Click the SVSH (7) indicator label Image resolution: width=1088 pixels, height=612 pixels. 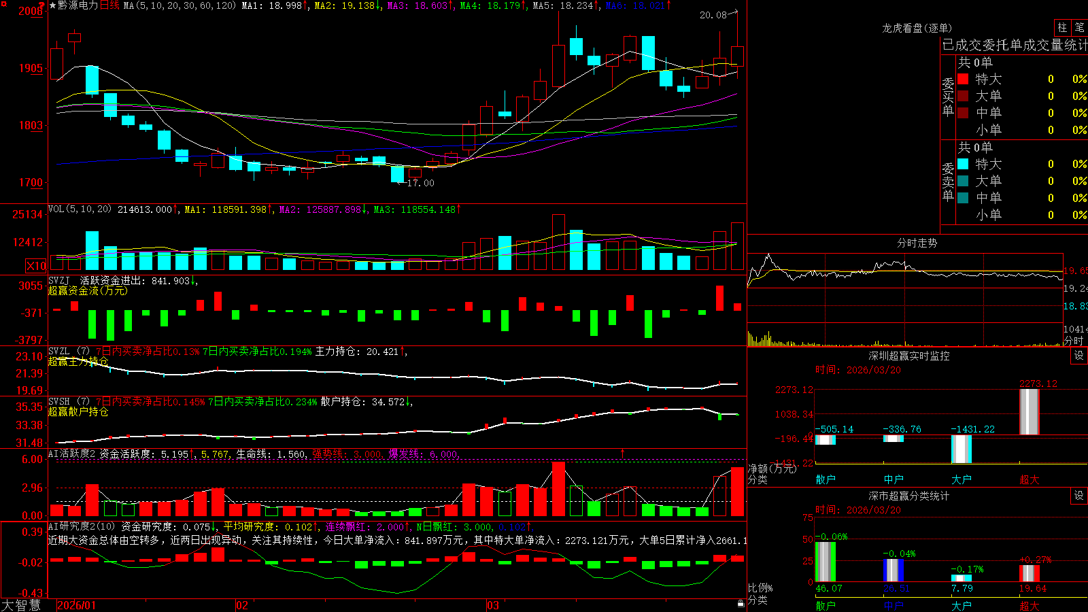[x=69, y=402]
